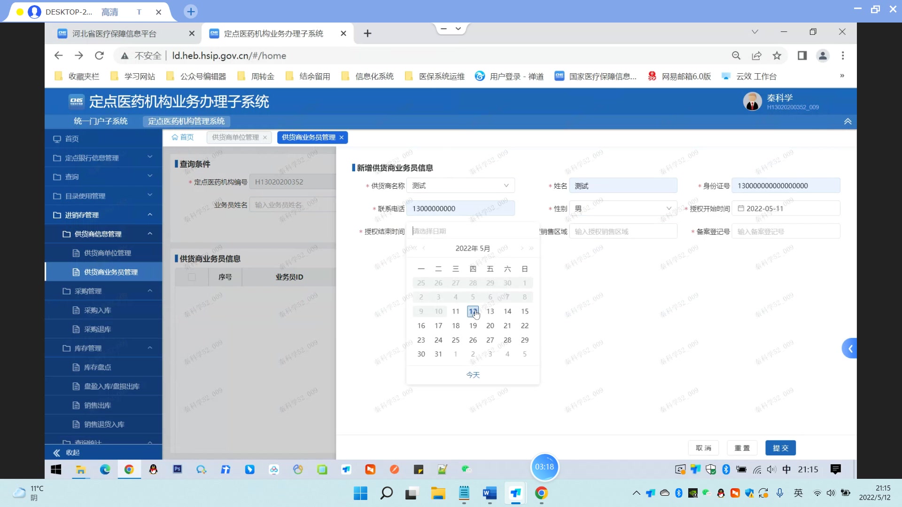The image size is (902, 507).
Task: Click the 业务员姓名 search field
Action: pyautogui.click(x=293, y=205)
